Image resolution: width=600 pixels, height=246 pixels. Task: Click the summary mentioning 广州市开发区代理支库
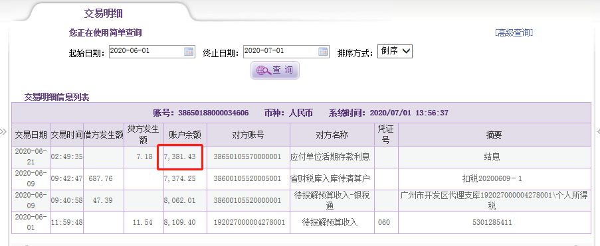pyautogui.click(x=494, y=200)
